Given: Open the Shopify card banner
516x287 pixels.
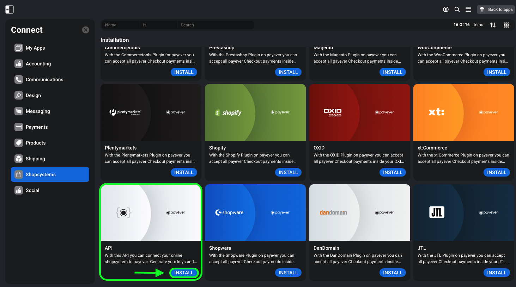Looking at the screenshot, I should [255, 113].
